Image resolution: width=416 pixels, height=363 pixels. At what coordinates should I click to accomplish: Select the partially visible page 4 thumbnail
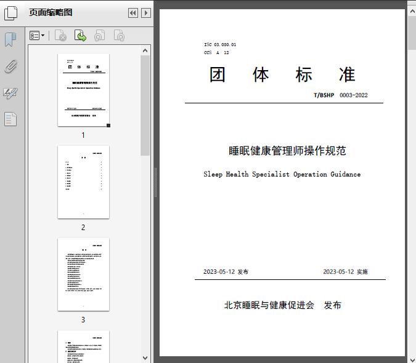click(83, 346)
